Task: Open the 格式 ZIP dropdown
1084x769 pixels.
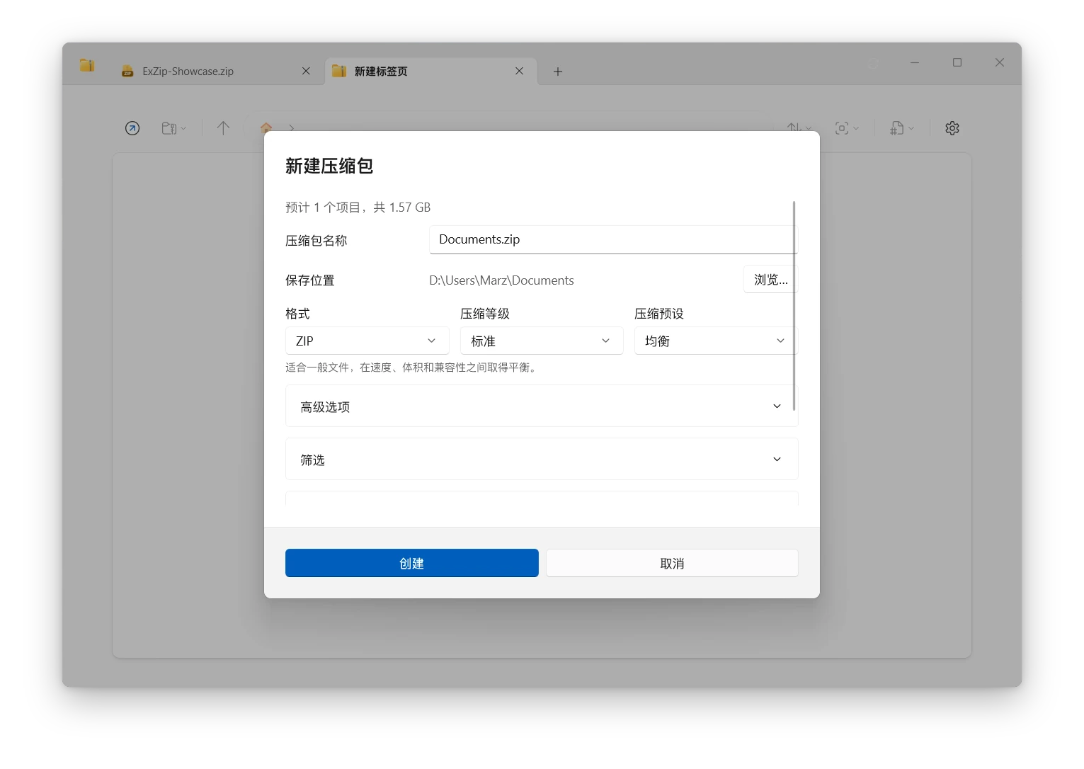Action: (367, 341)
